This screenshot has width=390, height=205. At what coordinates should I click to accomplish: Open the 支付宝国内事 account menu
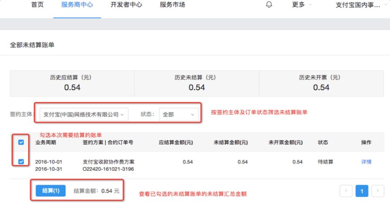pos(360,5)
